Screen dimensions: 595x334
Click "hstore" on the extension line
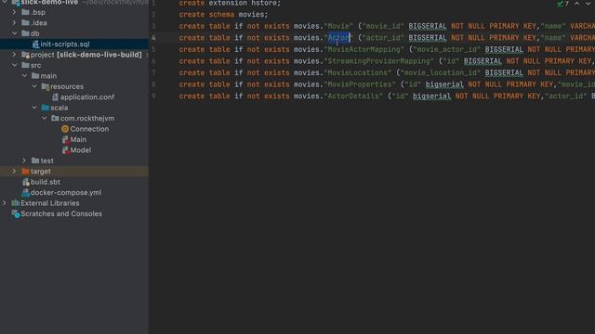(x=264, y=4)
